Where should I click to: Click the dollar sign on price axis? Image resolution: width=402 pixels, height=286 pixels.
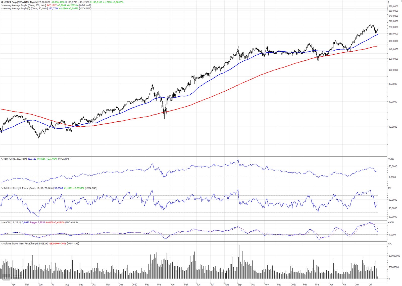[389, 2]
